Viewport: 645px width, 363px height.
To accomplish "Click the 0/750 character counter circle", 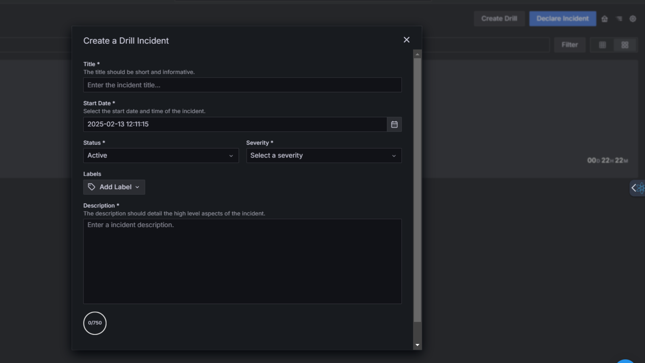I will 94,323.
